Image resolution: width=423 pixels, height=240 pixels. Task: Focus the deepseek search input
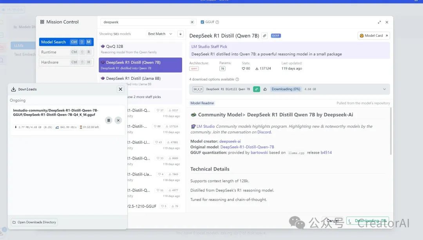point(146,22)
